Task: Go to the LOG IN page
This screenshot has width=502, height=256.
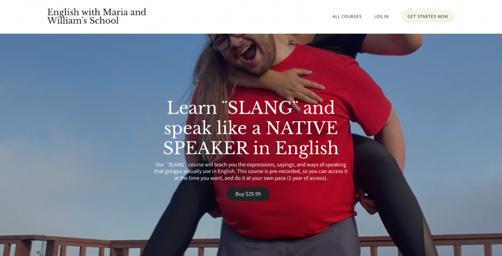Action: tap(381, 16)
